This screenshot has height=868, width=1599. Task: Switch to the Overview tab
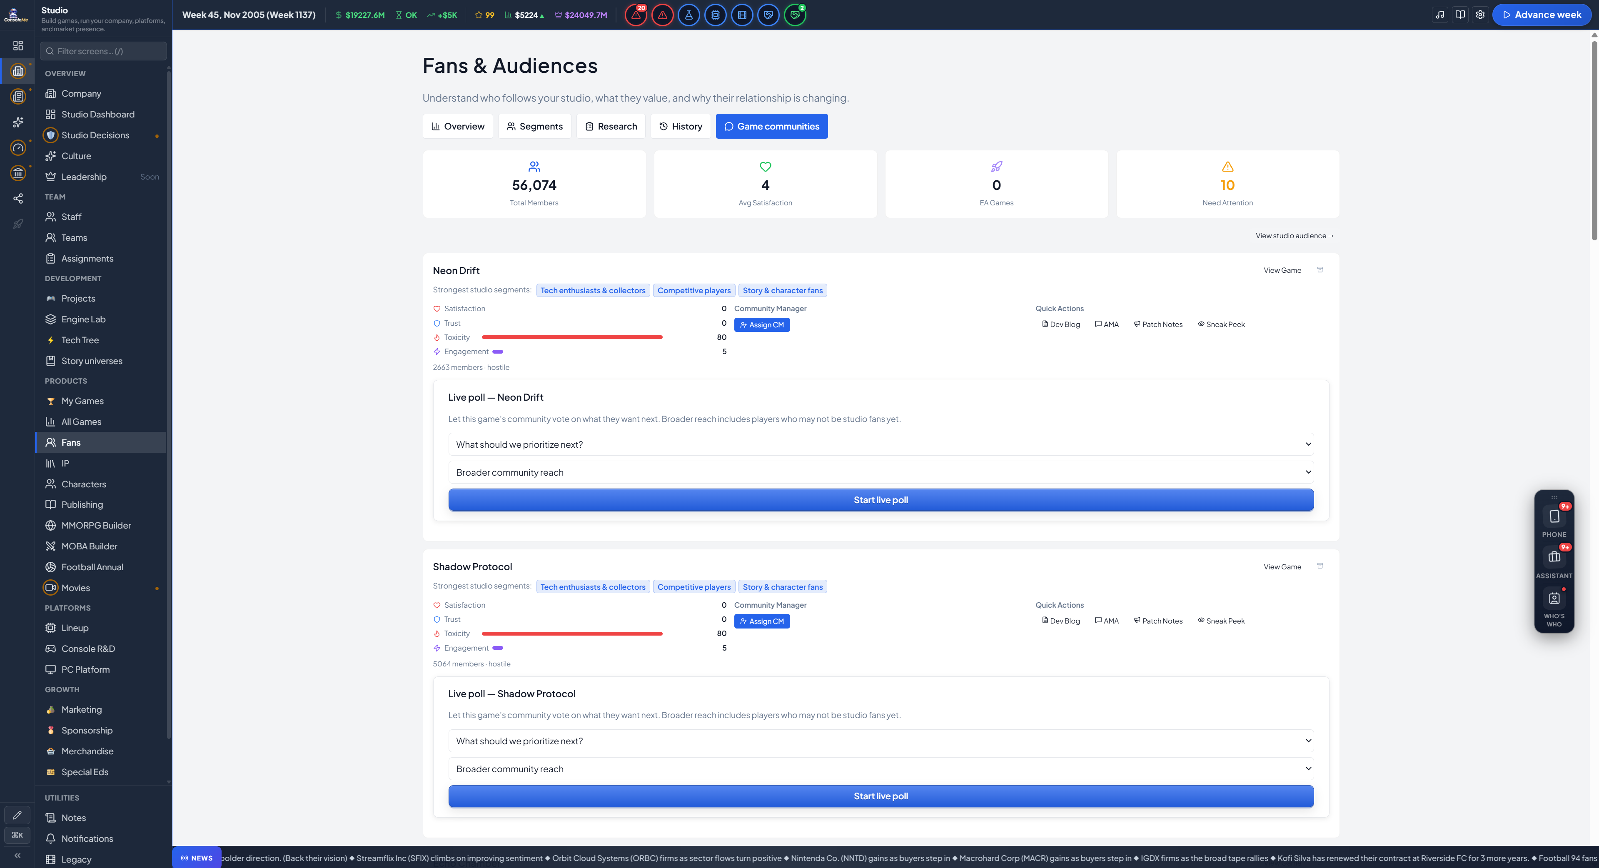458,126
